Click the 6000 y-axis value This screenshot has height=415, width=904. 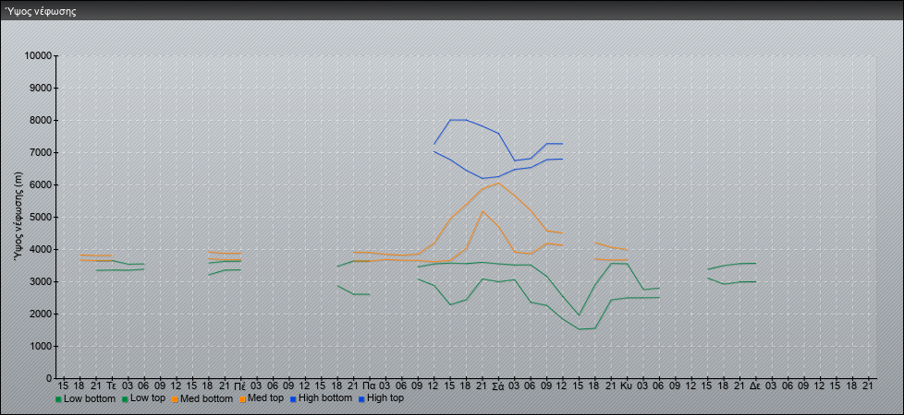pyautogui.click(x=41, y=184)
